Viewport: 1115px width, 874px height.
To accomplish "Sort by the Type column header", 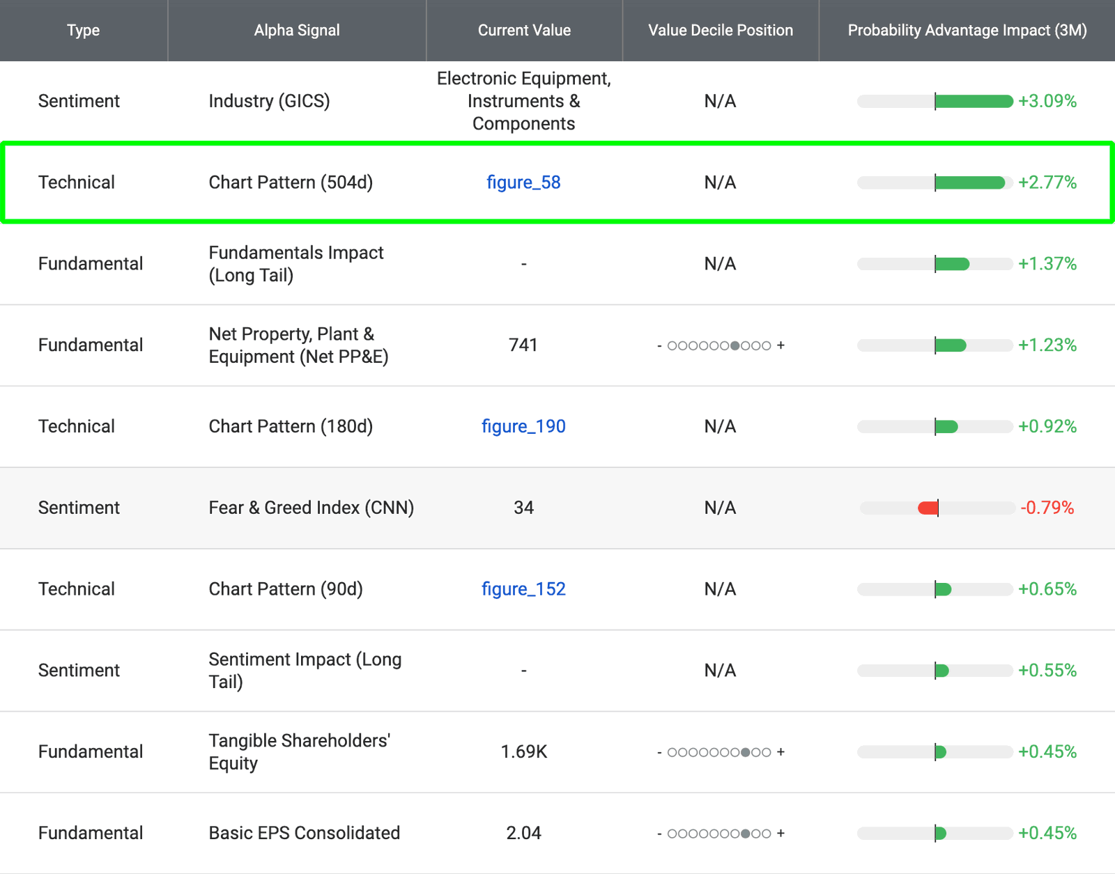I will pos(84,30).
